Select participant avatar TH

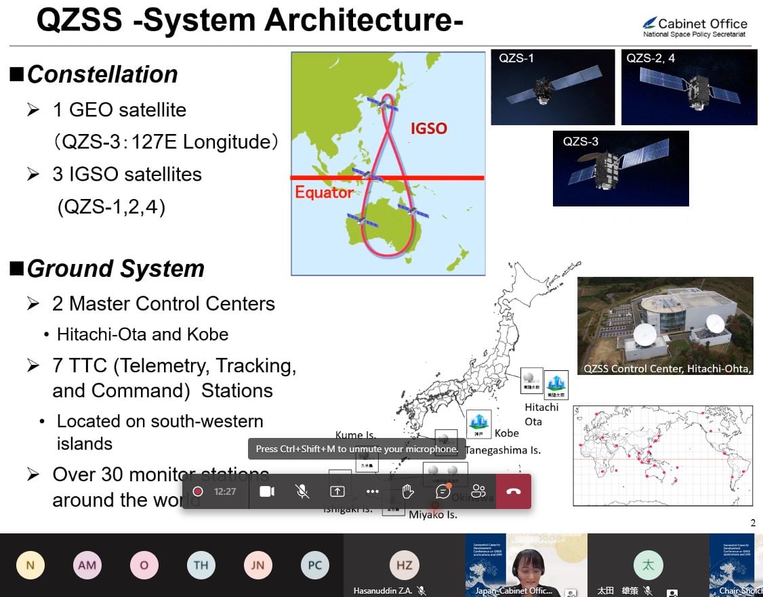pos(201,565)
